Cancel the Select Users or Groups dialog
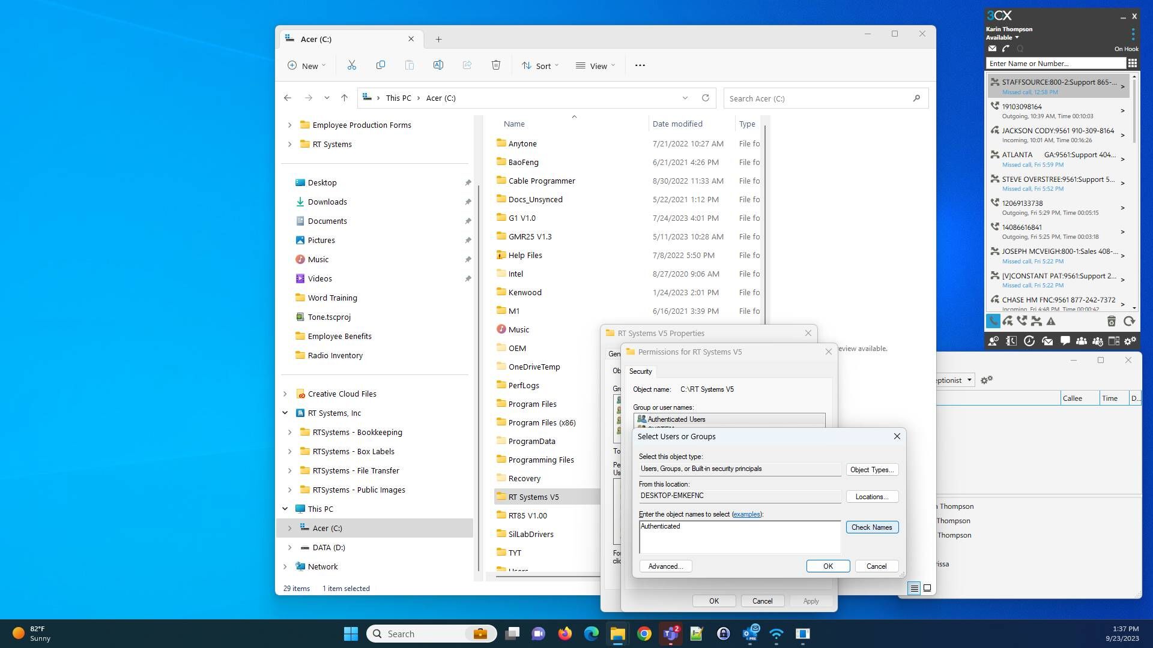The height and width of the screenshot is (648, 1153). pyautogui.click(x=876, y=566)
